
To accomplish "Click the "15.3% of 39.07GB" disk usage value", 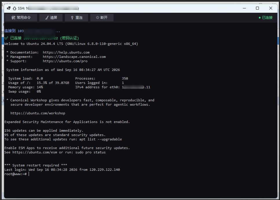I will 53,83.
